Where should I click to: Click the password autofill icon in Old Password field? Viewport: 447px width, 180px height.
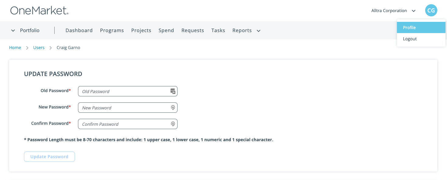point(173,91)
